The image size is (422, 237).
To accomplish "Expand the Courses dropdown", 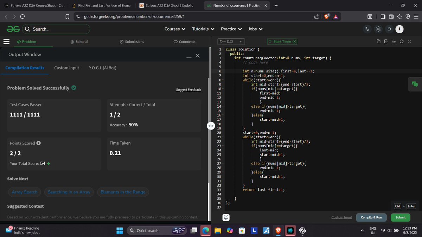I will [174, 29].
